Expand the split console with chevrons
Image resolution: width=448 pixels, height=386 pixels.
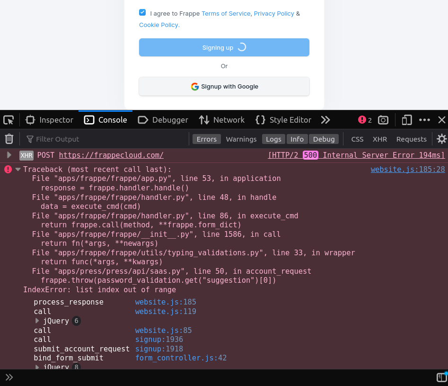(x=9, y=377)
